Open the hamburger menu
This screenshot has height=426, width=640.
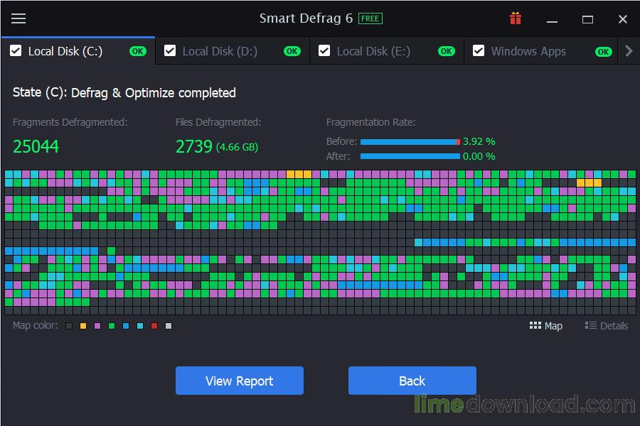(18, 18)
